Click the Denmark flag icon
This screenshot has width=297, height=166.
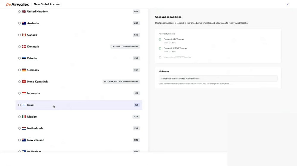[24, 47]
